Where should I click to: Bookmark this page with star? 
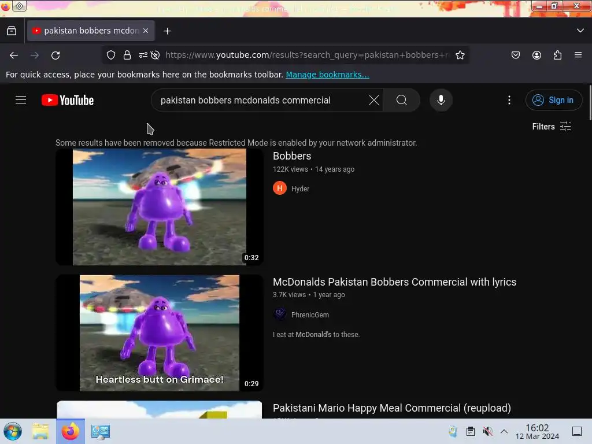coord(460,55)
